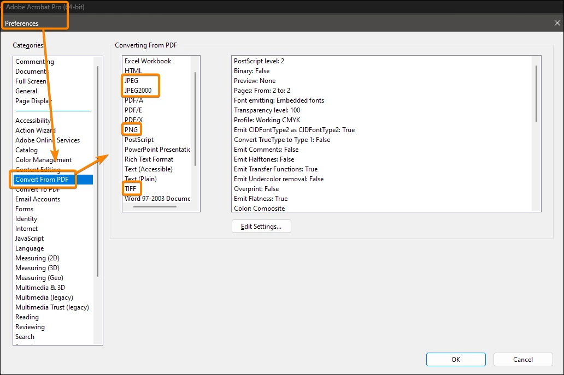The width and height of the screenshot is (564, 375).
Task: Select Action Wizard category
Action: [x=35, y=130]
